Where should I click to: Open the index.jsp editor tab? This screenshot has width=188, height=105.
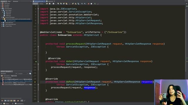click(50, 1)
